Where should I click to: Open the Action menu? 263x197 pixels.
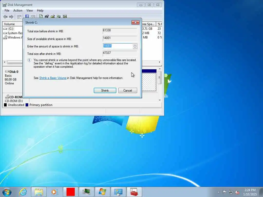point(18,10)
